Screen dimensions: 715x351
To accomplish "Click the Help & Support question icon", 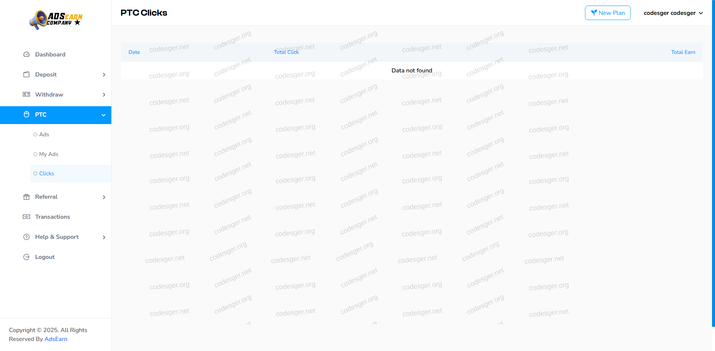I will 26,237.
